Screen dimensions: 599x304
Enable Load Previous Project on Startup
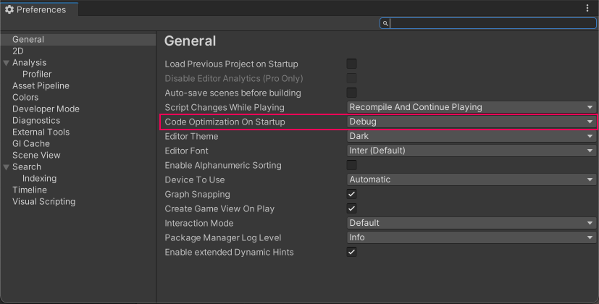352,64
